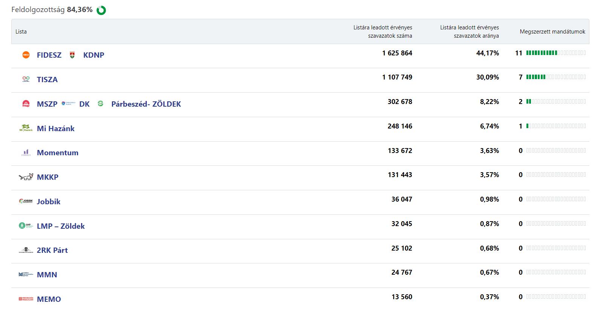This screenshot has height=312, width=603.
Task: Click the Momentum party logo
Action: tap(26, 153)
